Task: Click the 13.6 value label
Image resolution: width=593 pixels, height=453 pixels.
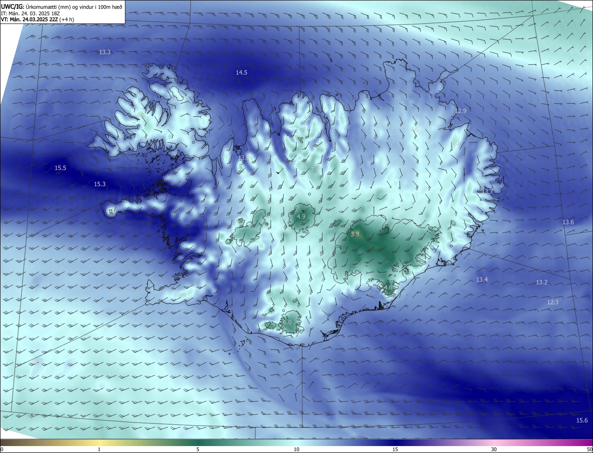Action: click(x=568, y=222)
